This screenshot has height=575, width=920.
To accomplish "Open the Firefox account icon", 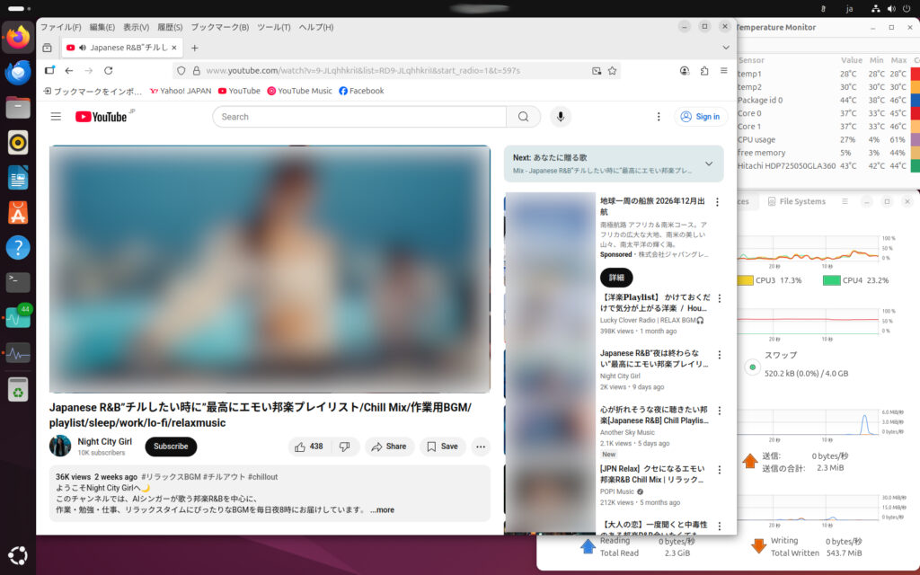I will pos(684,70).
